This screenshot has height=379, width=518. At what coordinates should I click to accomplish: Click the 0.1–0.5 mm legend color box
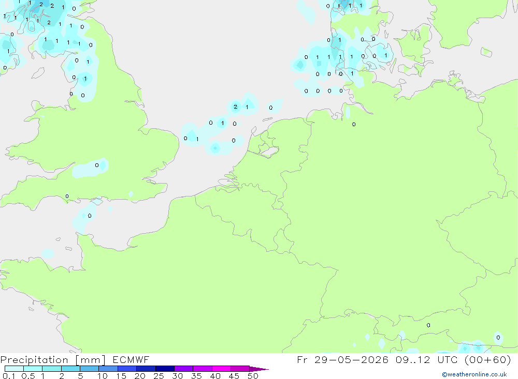click(x=14, y=369)
